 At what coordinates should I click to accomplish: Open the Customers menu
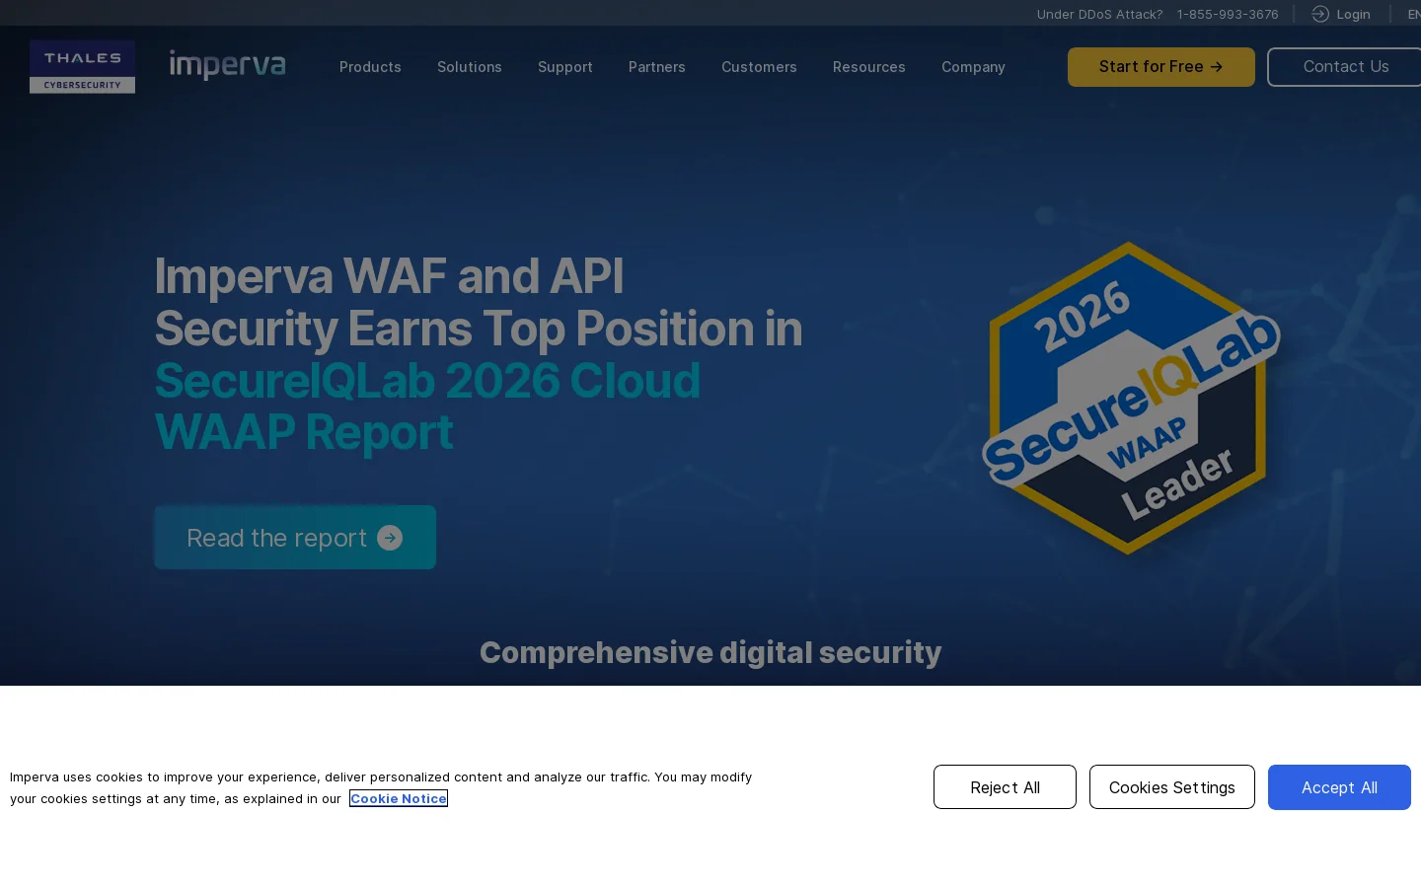tap(759, 67)
